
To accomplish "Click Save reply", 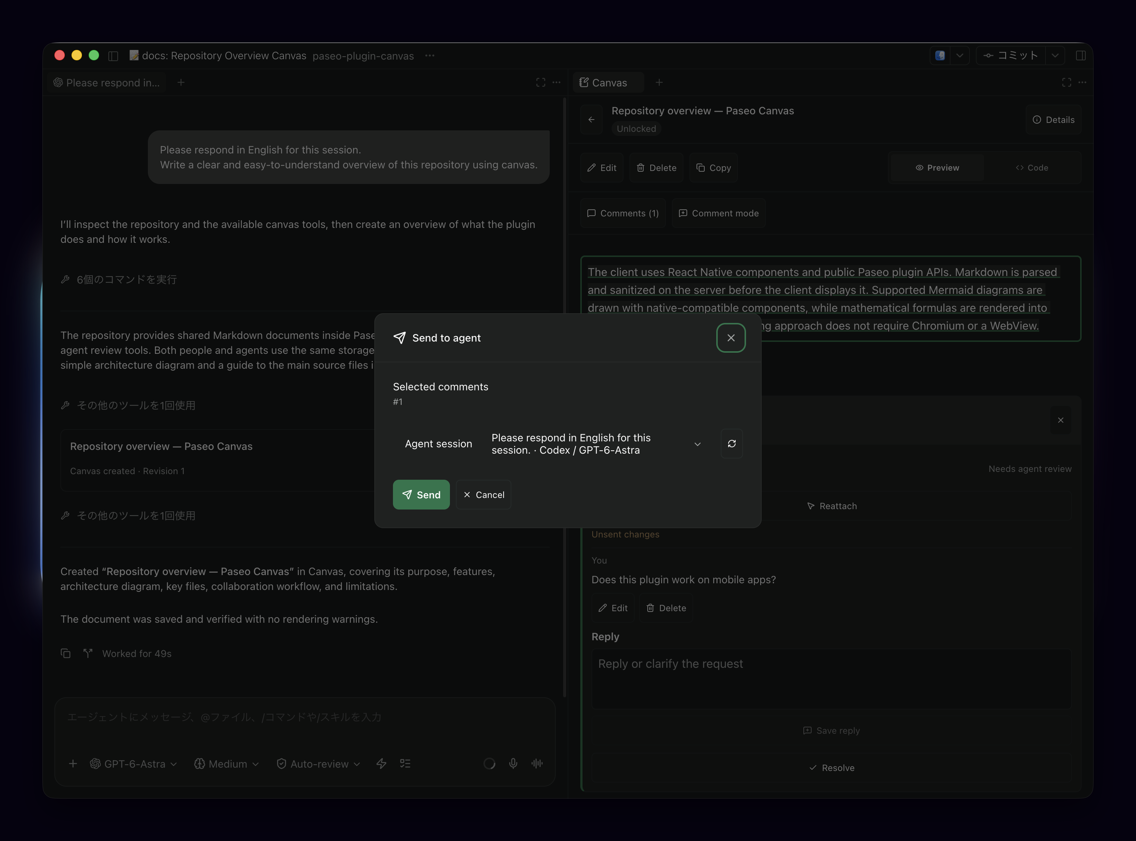I will (x=832, y=730).
